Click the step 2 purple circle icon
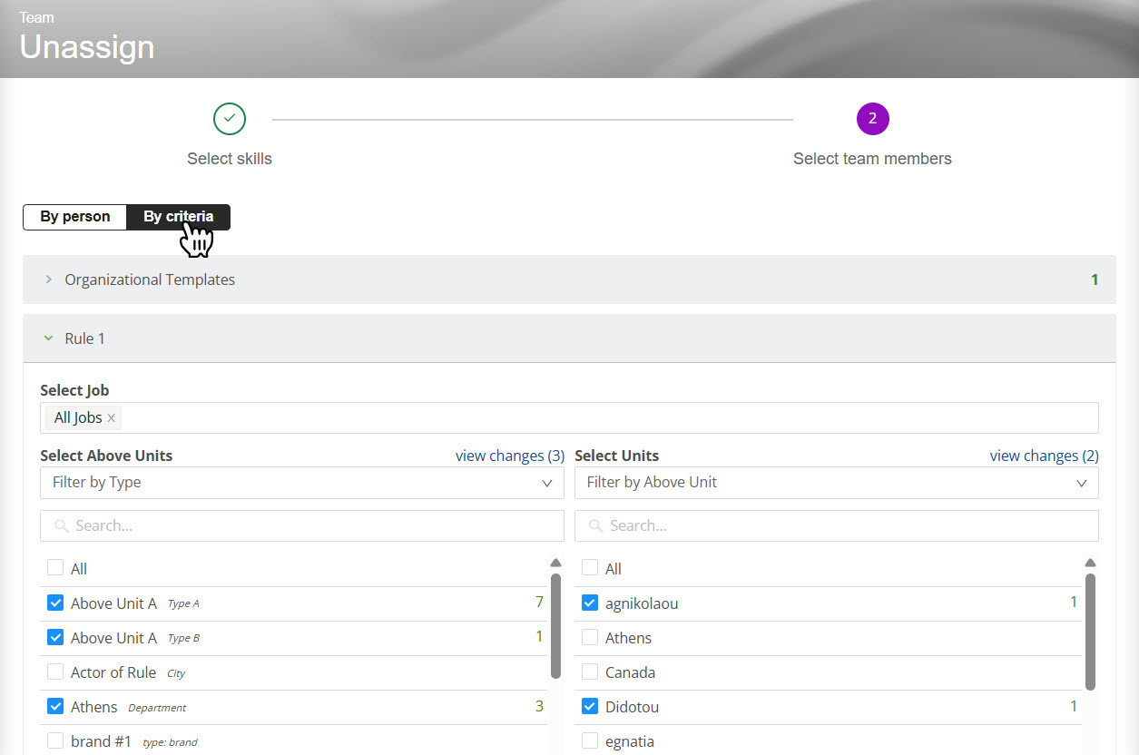The image size is (1139, 755). (x=872, y=119)
